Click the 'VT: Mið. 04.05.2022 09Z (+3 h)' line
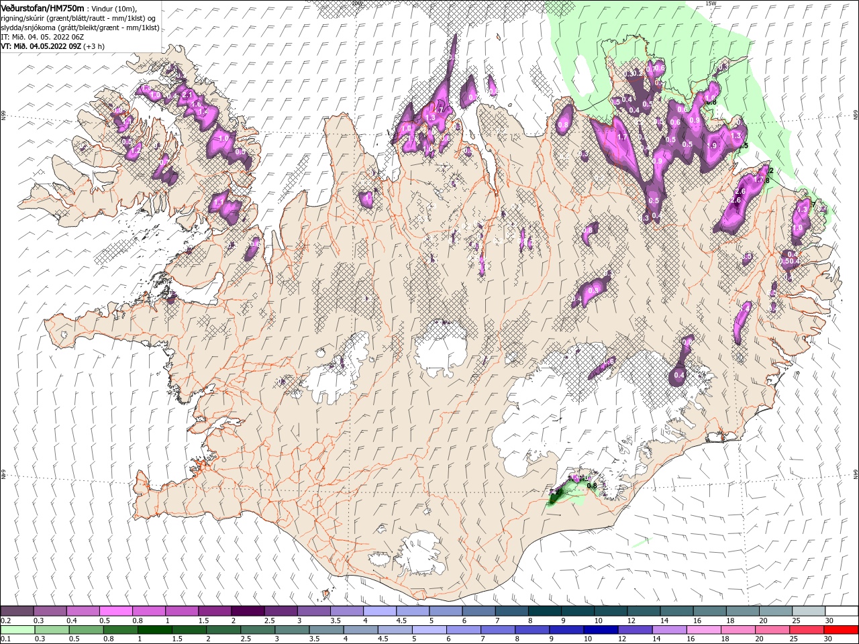The image size is (859, 644). (53, 46)
